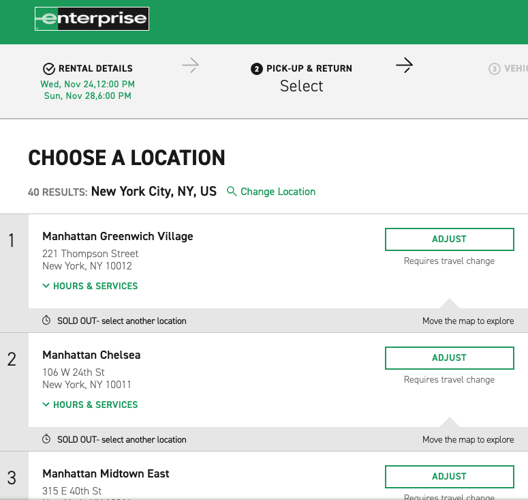Click the Rental Details checkmark icon

48,68
